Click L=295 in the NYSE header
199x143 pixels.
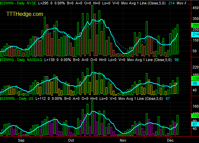point(43,3)
